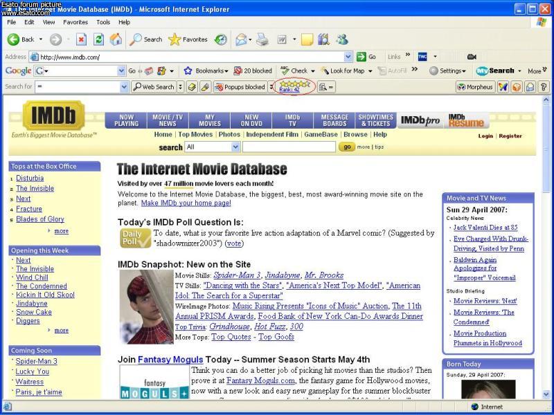Image resolution: width=554 pixels, height=415 pixels.
Task: Go to the browser Home page icon
Action: [x=116, y=39]
